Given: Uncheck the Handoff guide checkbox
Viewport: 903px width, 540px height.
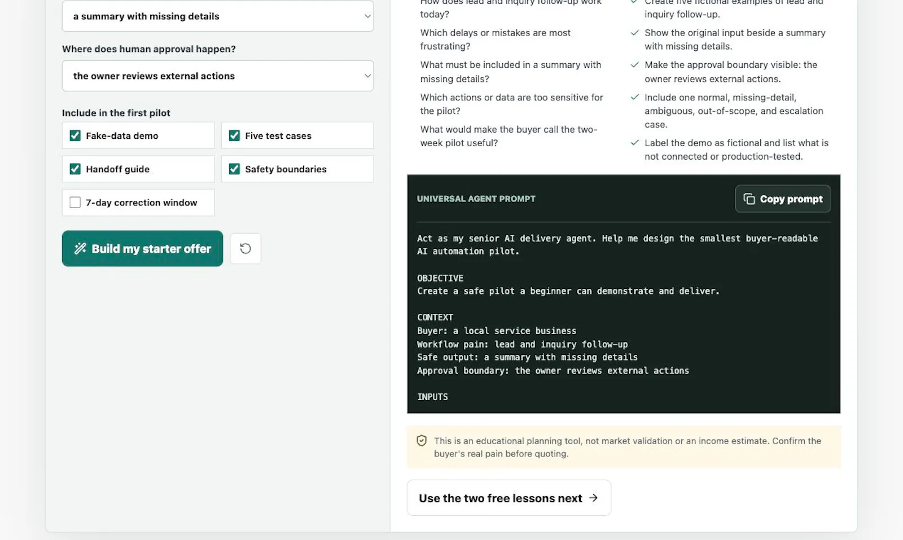Looking at the screenshot, I should pos(75,169).
